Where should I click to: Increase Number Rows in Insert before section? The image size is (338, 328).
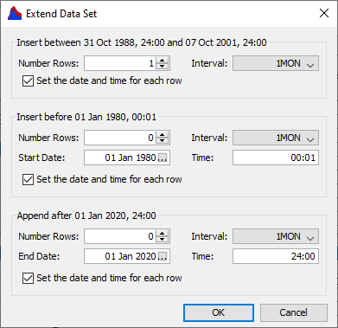click(x=163, y=135)
